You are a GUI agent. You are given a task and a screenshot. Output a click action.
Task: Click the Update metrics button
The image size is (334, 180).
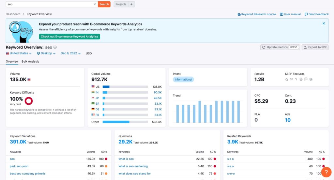pyautogui.click(x=280, y=47)
